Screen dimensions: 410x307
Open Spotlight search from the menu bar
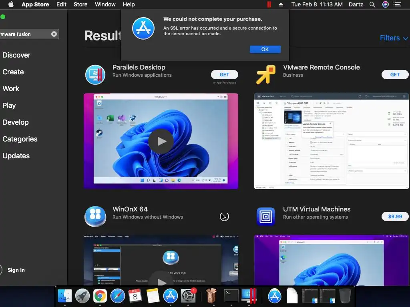click(x=372, y=4)
